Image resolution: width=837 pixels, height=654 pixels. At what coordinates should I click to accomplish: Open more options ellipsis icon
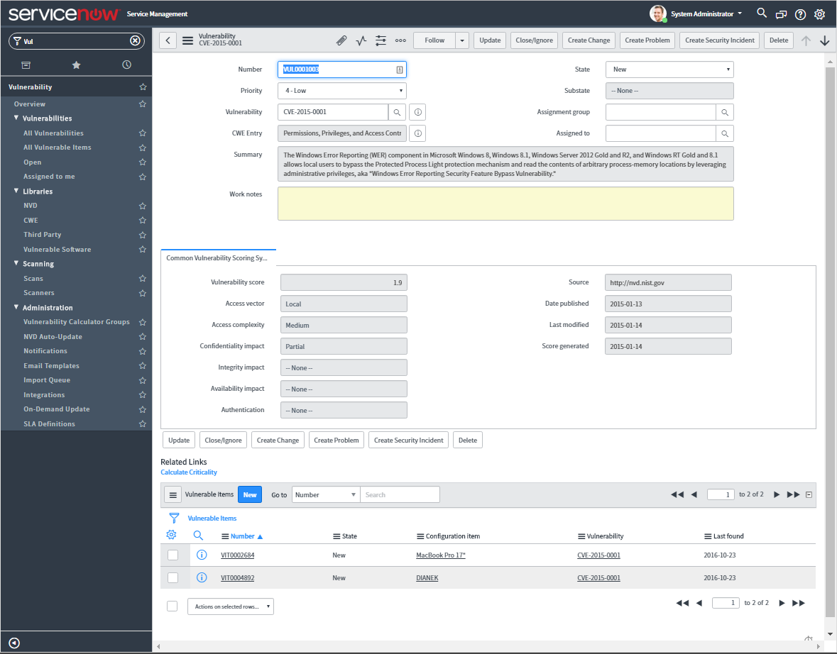400,40
